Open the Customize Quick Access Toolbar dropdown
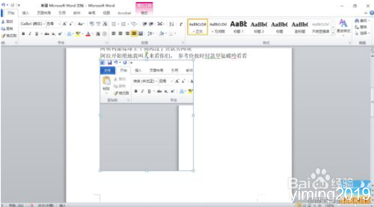 [x=19, y=5]
